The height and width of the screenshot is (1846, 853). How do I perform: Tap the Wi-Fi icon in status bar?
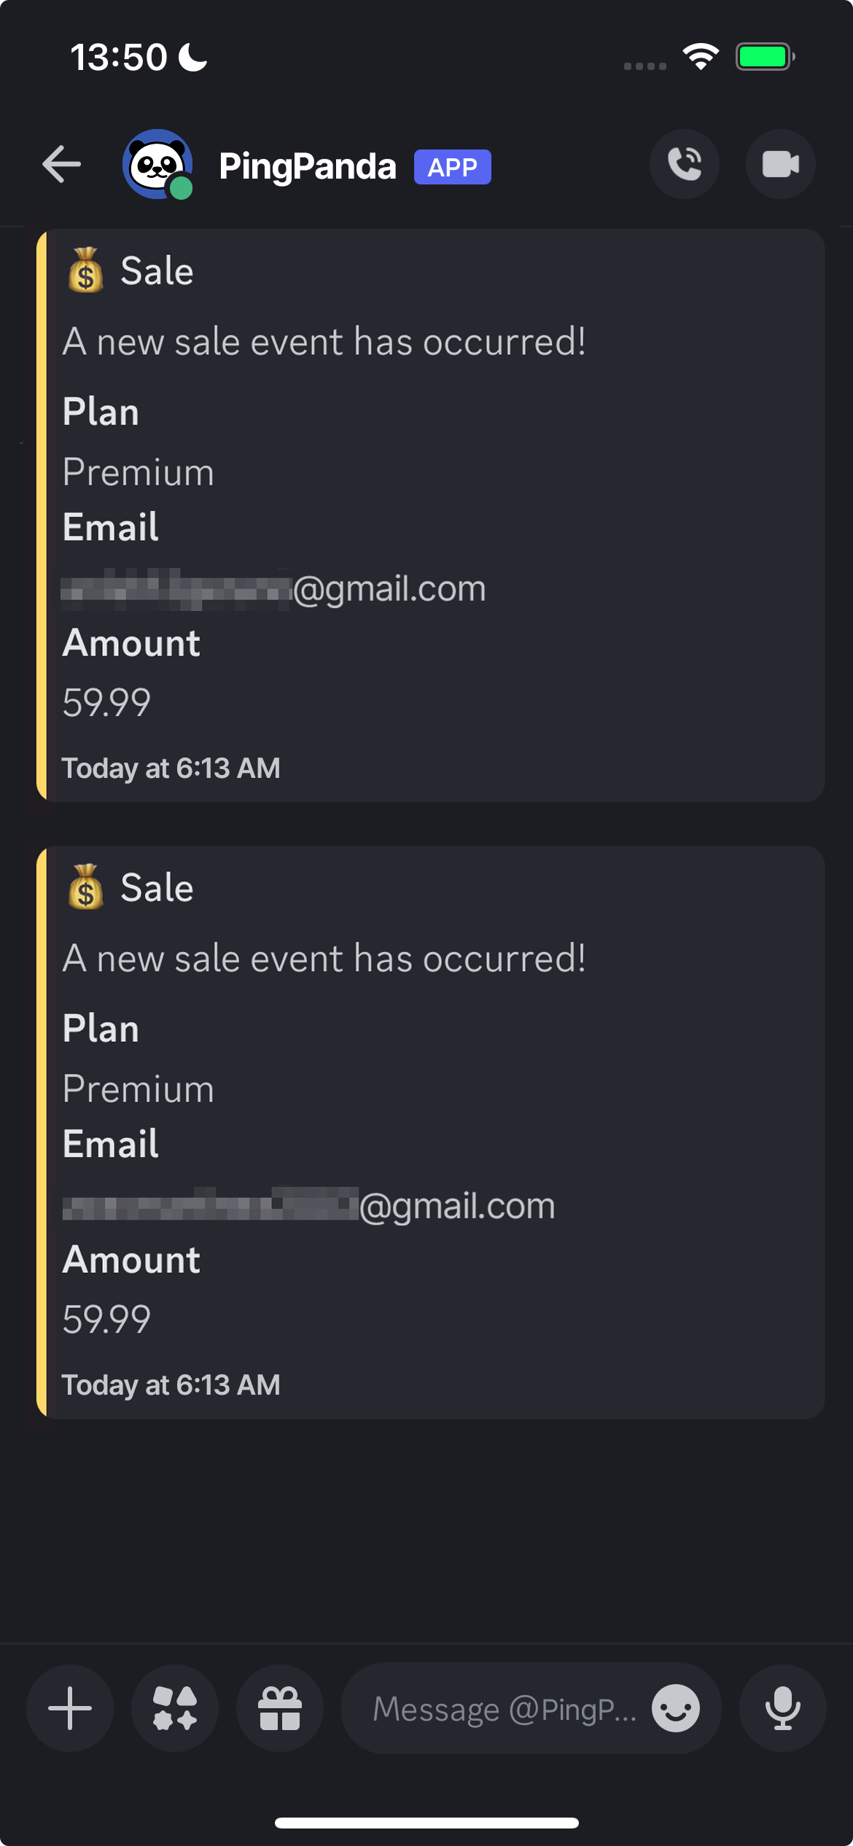coord(701,57)
